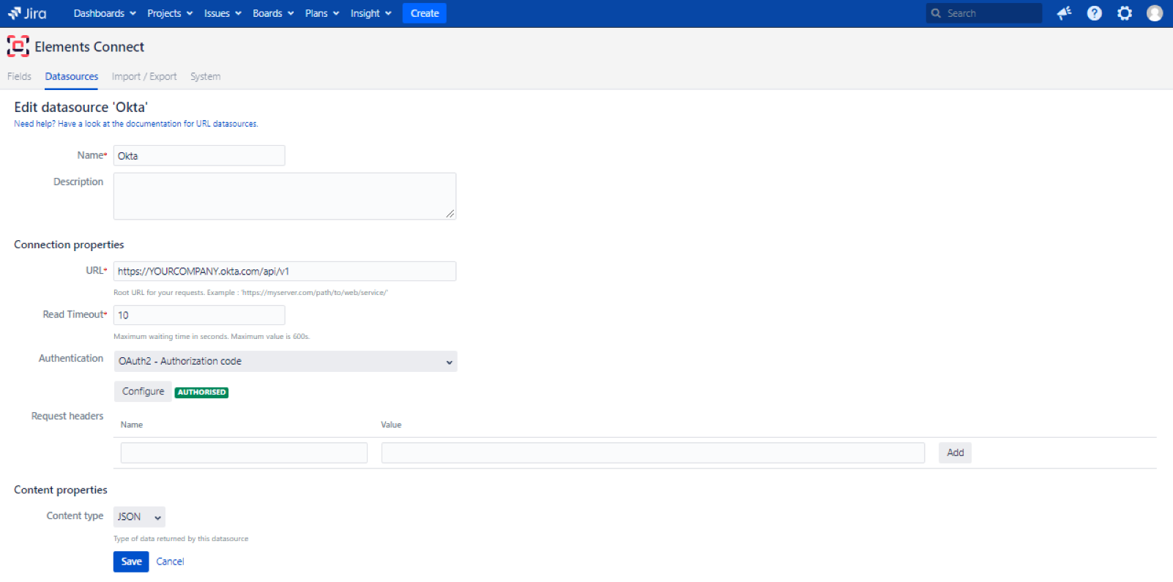Click the Save button

coord(131,562)
